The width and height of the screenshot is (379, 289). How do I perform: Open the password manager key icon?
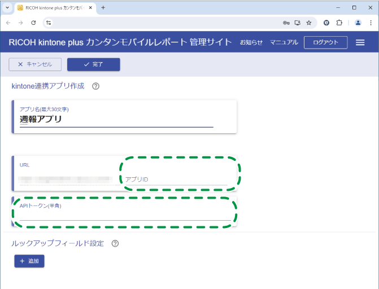(x=286, y=23)
